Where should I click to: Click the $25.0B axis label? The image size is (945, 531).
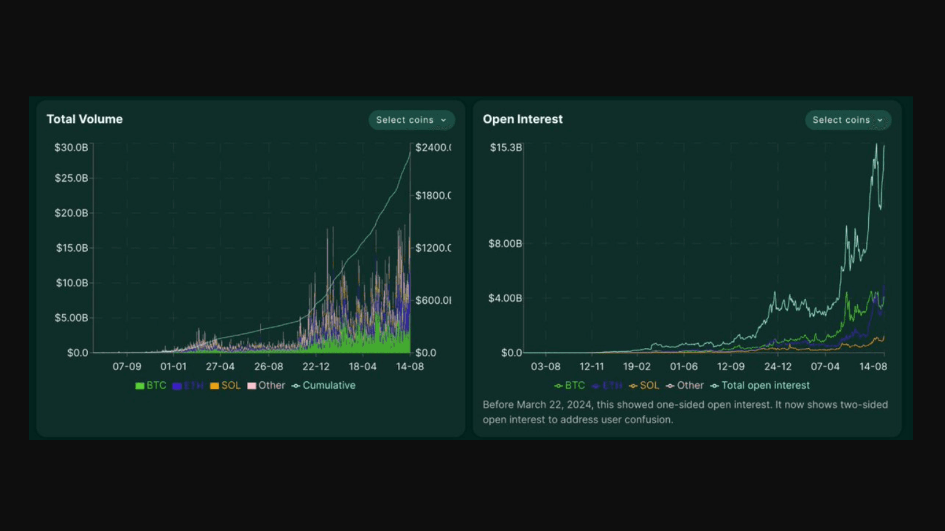pos(71,178)
